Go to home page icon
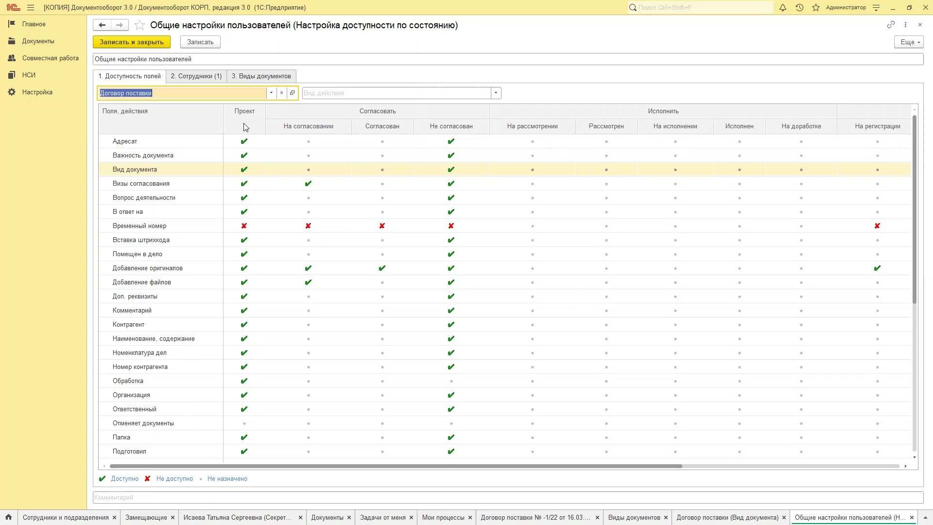Viewport: 933px width, 525px height. click(8, 517)
